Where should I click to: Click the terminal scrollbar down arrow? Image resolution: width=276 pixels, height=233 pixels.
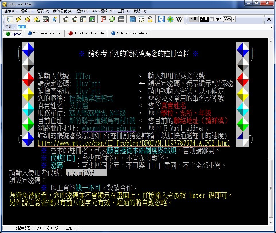[271, 223]
